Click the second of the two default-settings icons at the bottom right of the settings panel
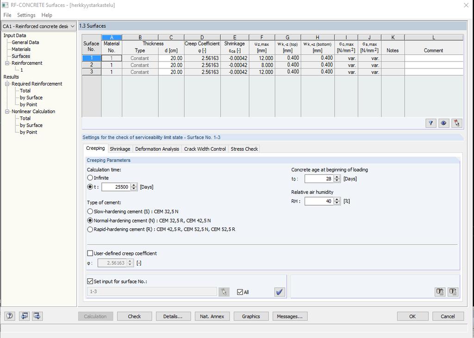 click(453, 292)
